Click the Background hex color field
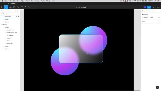The width and height of the screenshot is (161, 91). 146,17
